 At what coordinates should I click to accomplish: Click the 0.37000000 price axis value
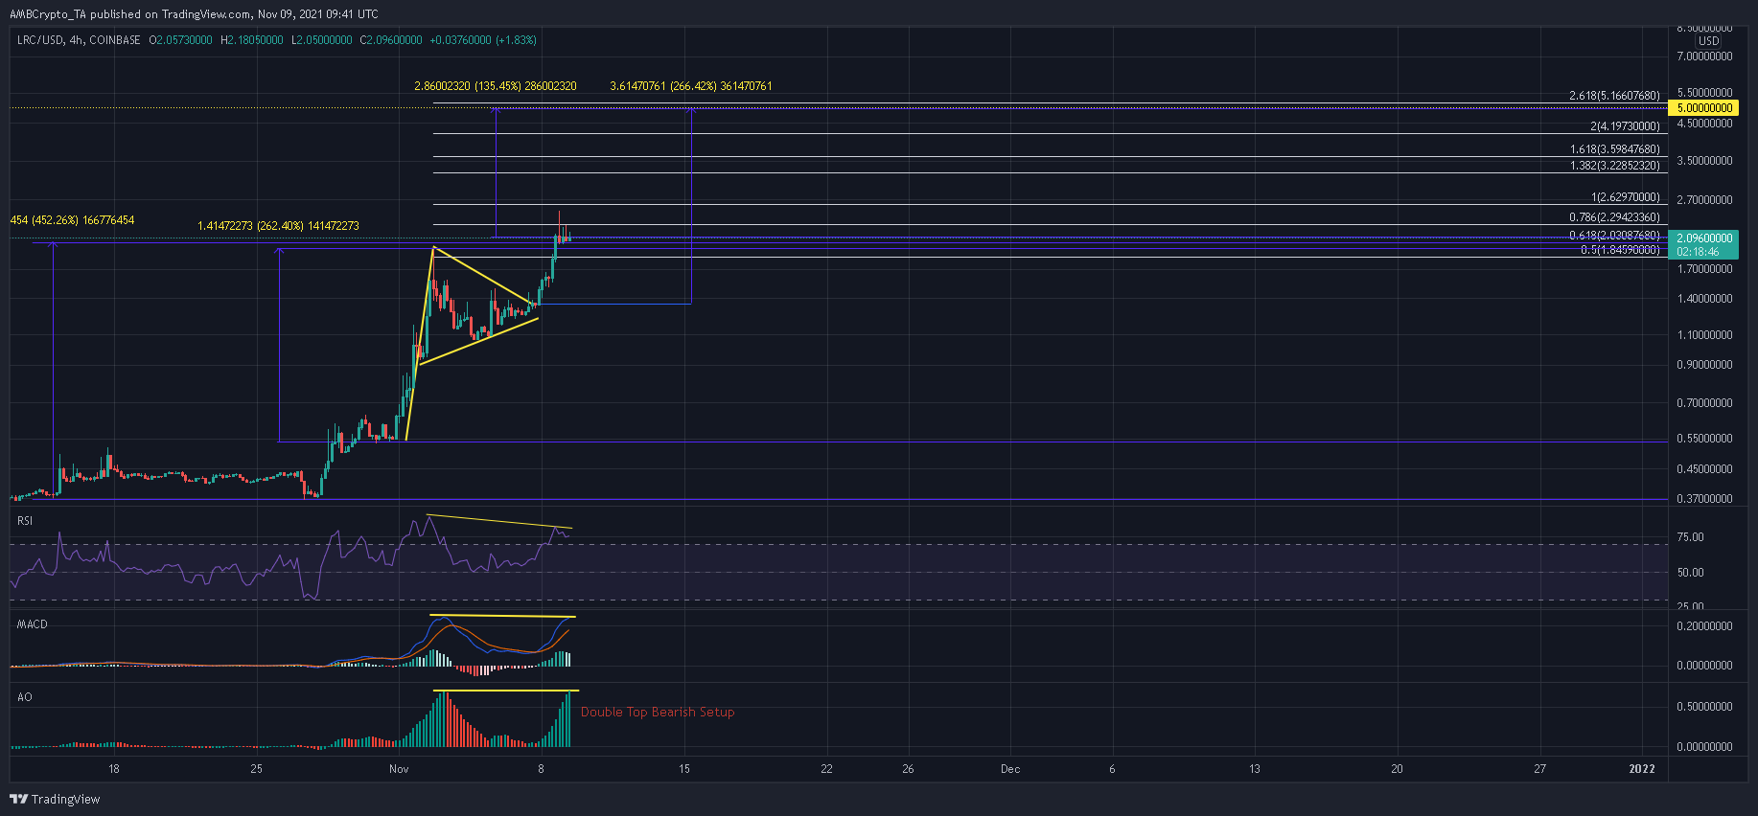pyautogui.click(x=1704, y=499)
